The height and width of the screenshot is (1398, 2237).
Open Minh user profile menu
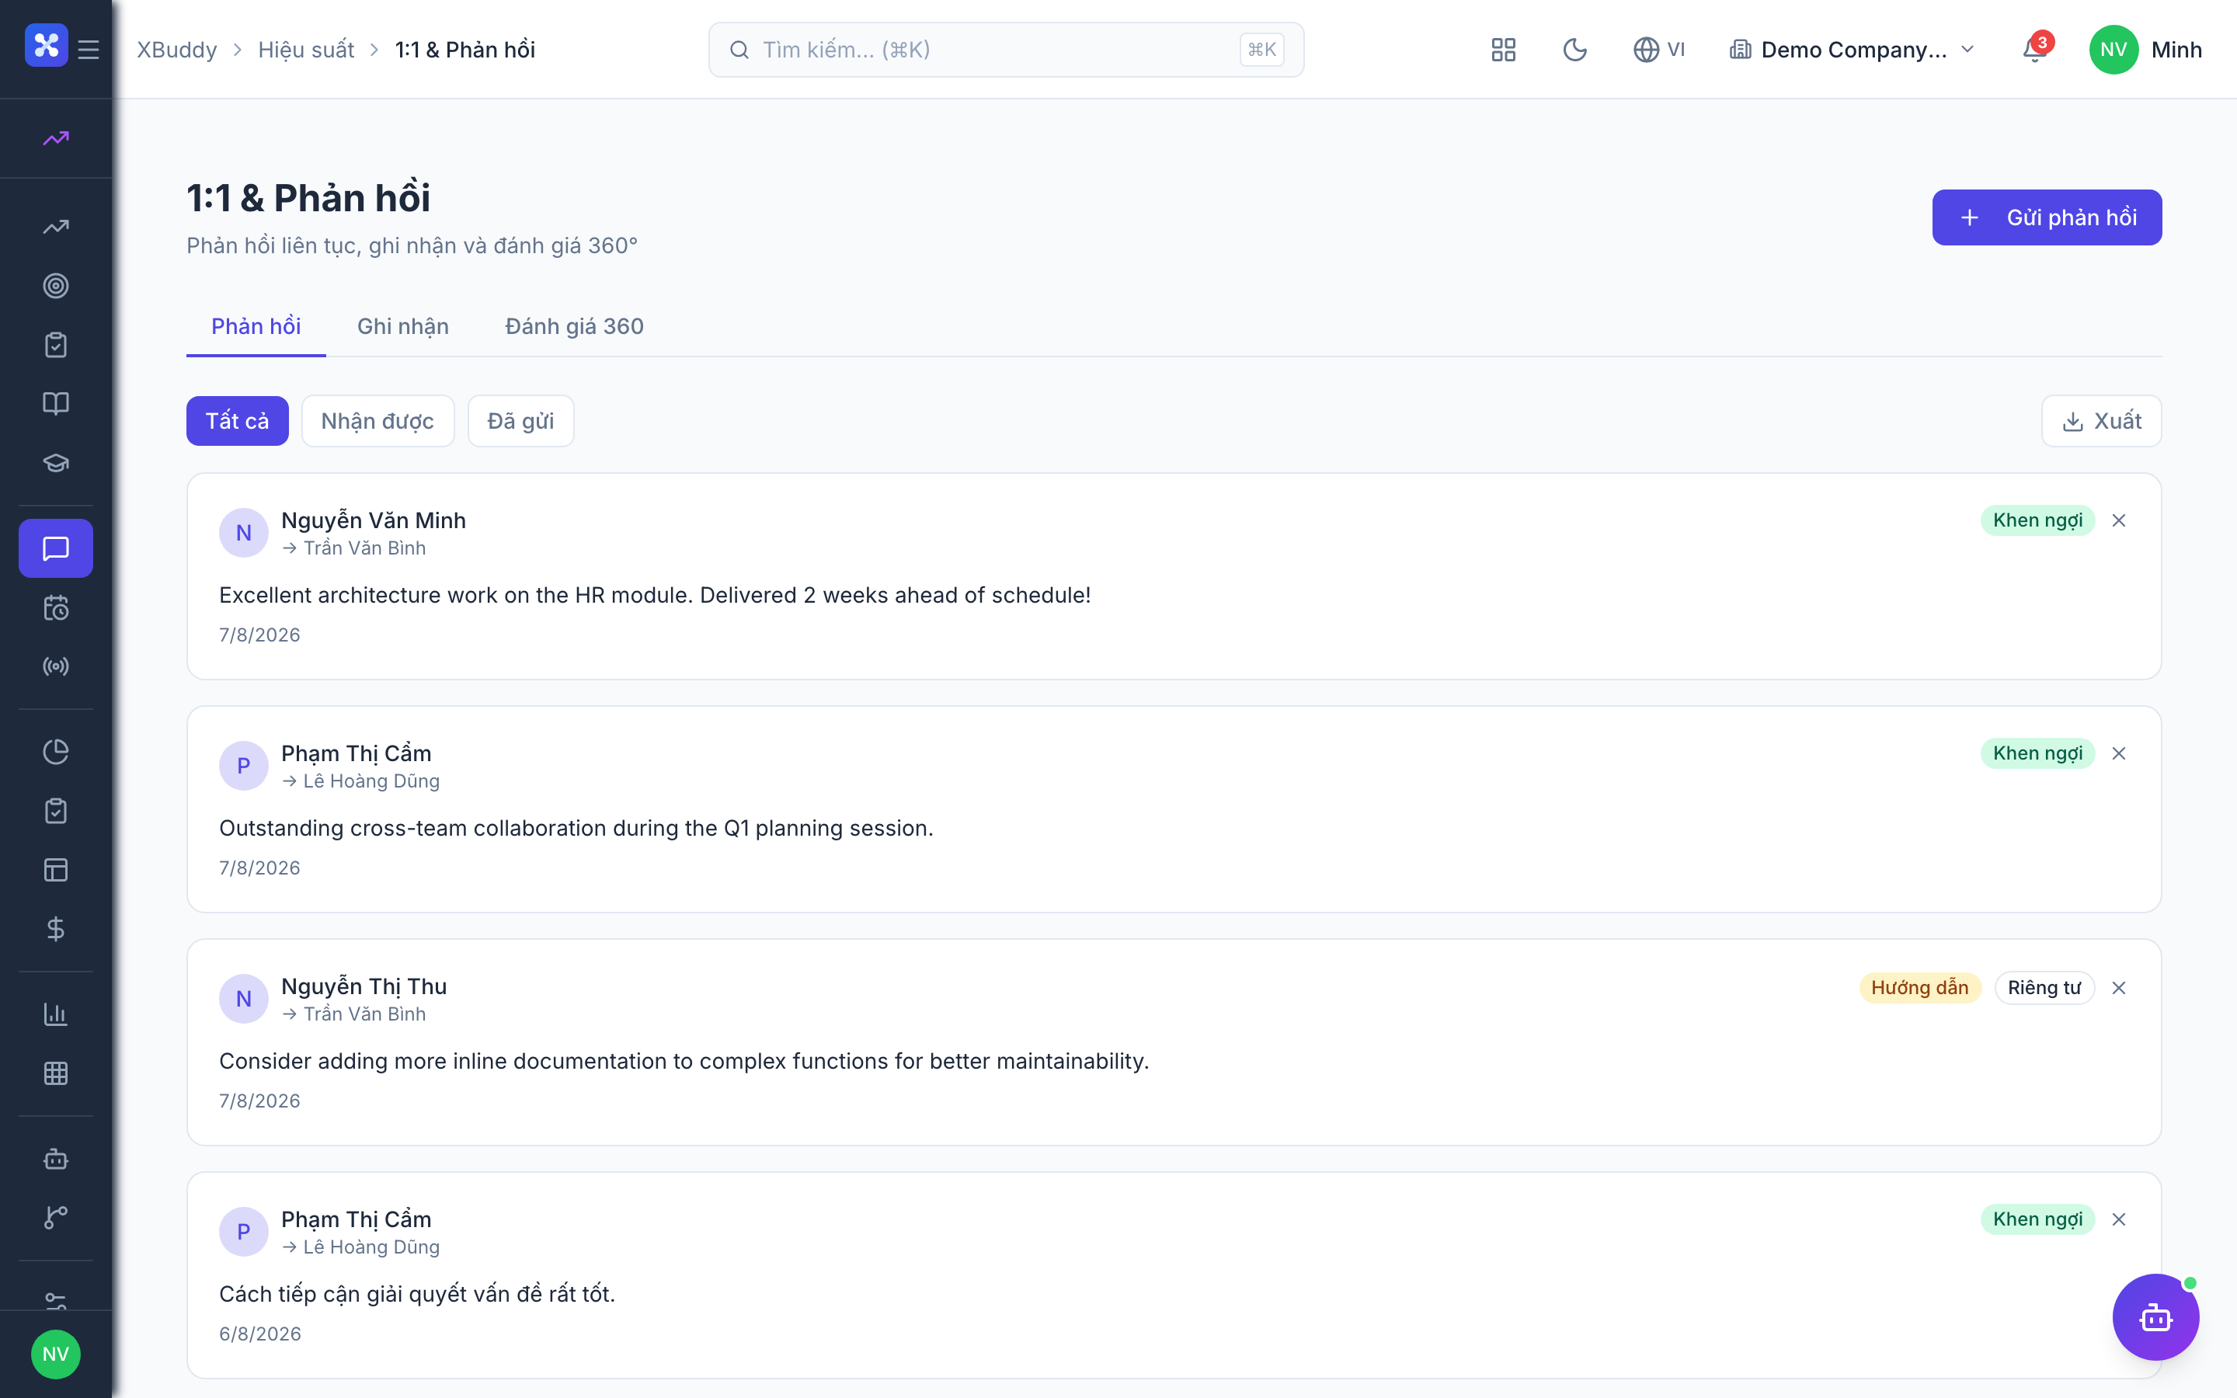(x=2145, y=50)
